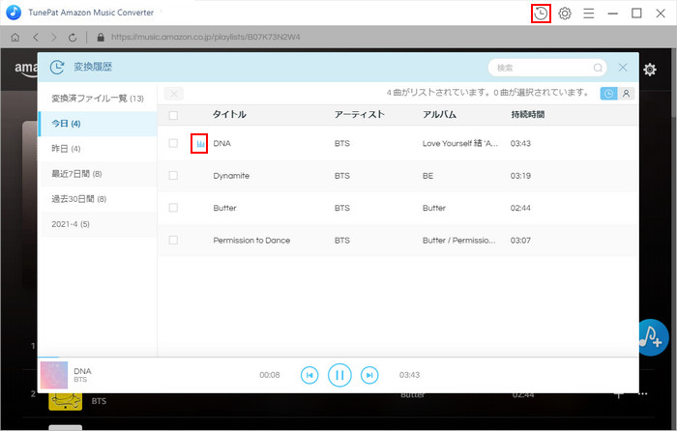The image size is (677, 431).
Task: Sort by the タイトル column header
Action: pos(229,114)
